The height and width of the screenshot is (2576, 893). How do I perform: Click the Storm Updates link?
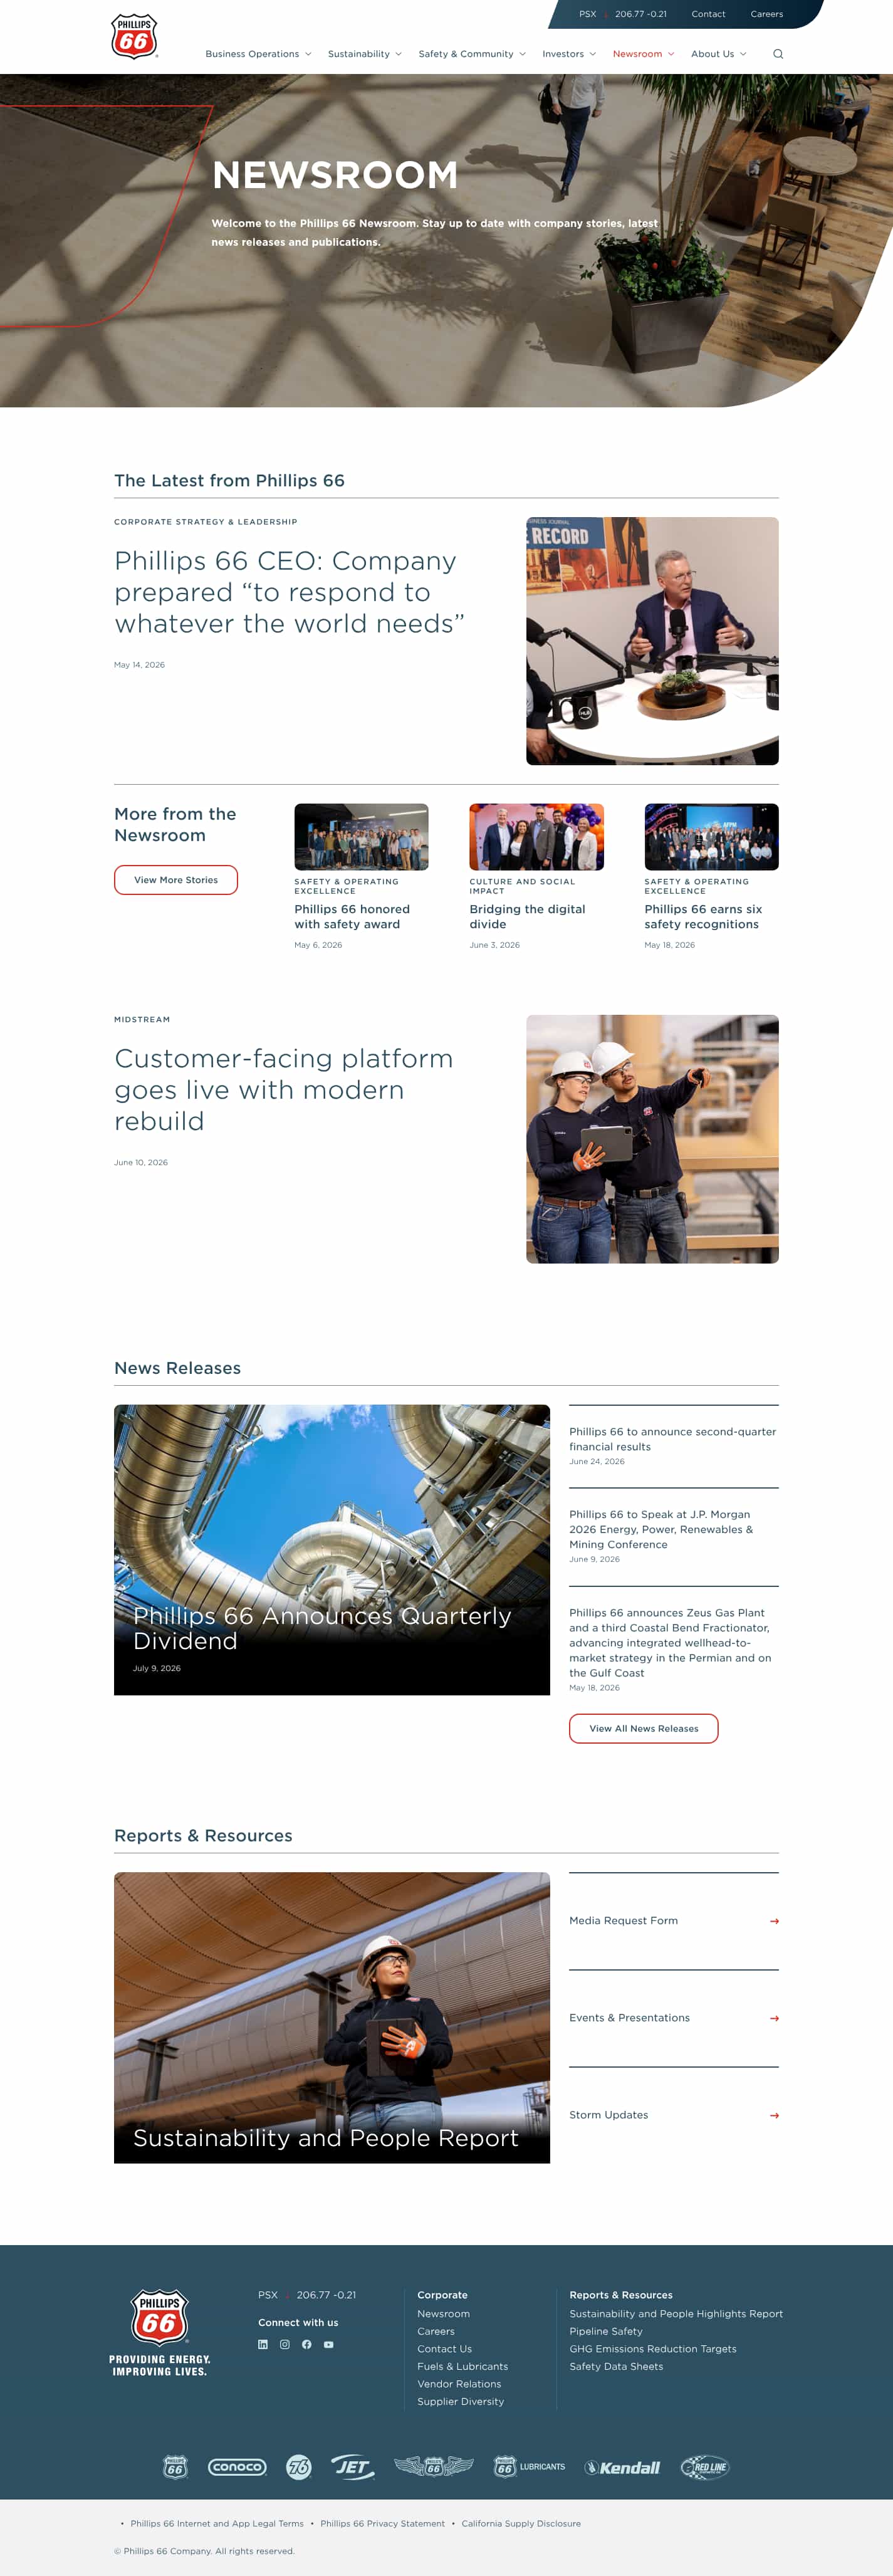608,2114
